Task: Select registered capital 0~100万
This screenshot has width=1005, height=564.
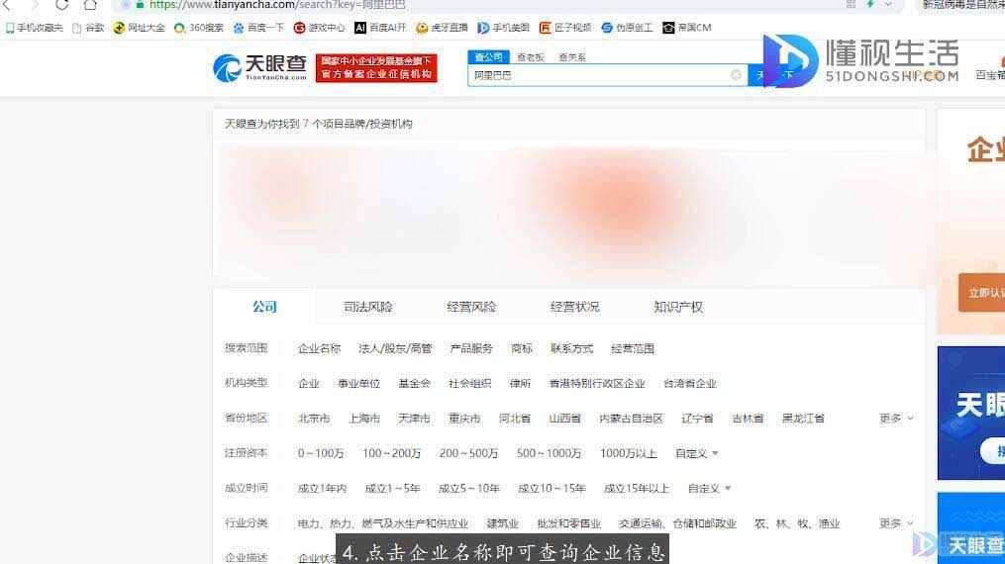Action: [x=321, y=454]
